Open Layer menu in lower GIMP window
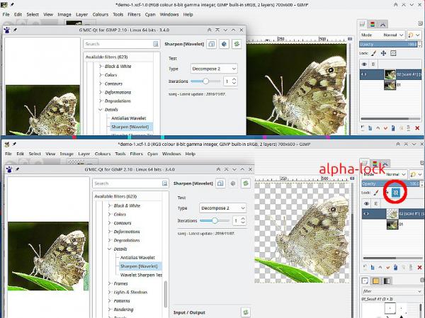Screen dimensions: 425x318 point(84,154)
